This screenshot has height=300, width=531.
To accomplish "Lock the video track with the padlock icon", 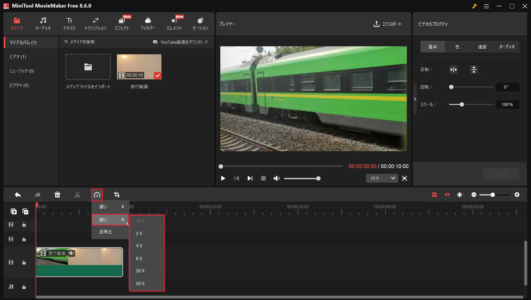I will click(24, 262).
